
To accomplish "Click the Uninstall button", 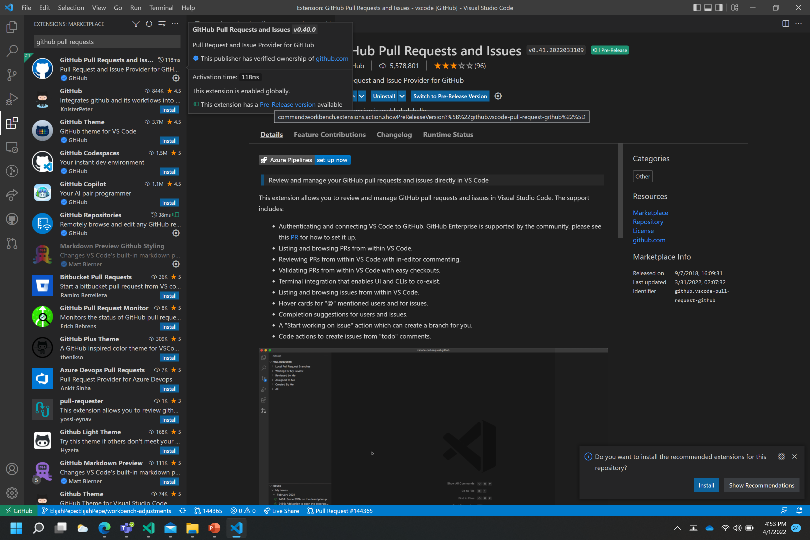I will (384, 96).
